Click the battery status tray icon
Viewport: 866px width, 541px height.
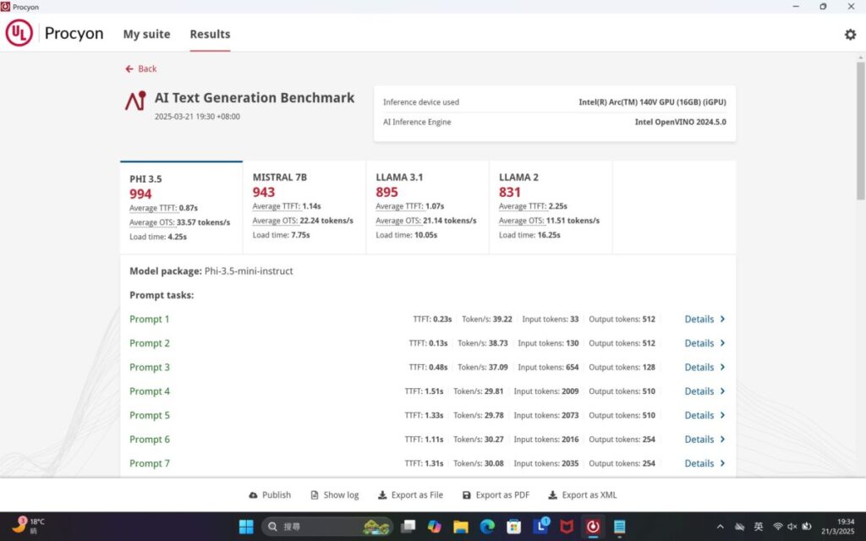coord(807,527)
